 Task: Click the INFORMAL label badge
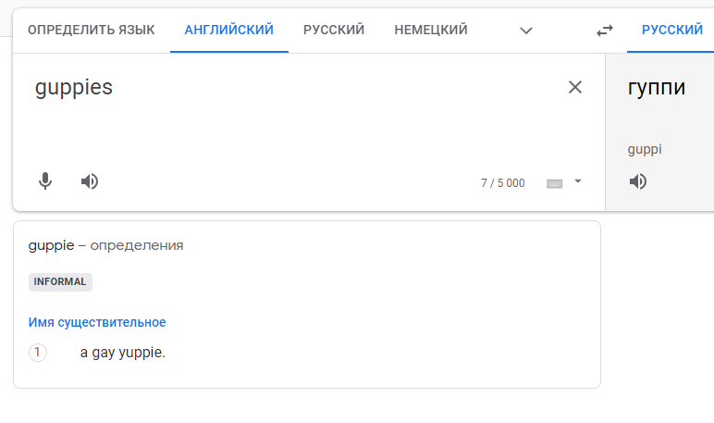(60, 281)
